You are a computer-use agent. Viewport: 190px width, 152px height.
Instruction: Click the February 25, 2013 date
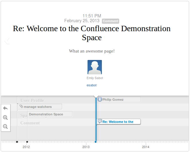pos(82,21)
